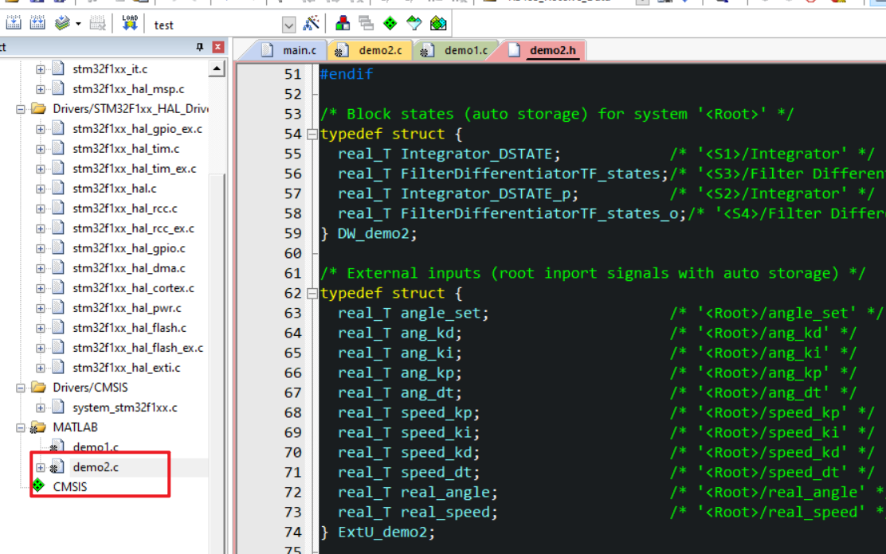Select stm32f1xx_hal_flash_ex.c file
This screenshot has height=554, width=886.
click(138, 348)
